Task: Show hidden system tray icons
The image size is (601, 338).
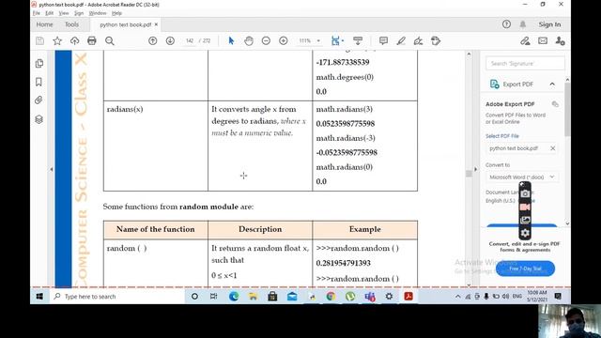Action: [x=458, y=297]
